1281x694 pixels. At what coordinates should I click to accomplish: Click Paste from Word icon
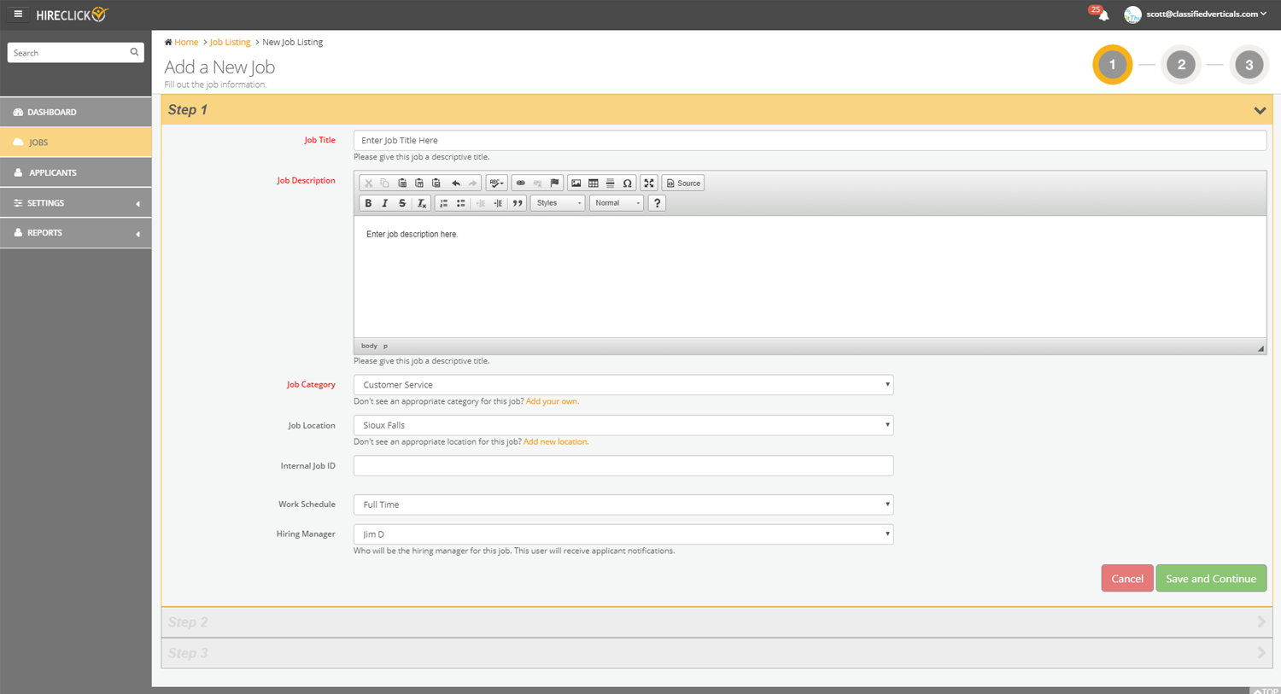pyautogui.click(x=436, y=184)
